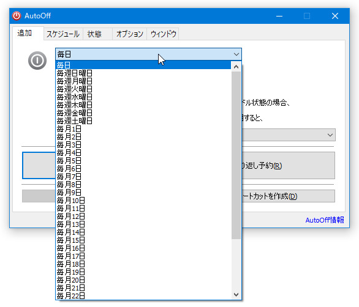The height and width of the screenshot is (307, 359).
Task: Pick 毎月11日 from the list
Action: pyautogui.click(x=143, y=209)
